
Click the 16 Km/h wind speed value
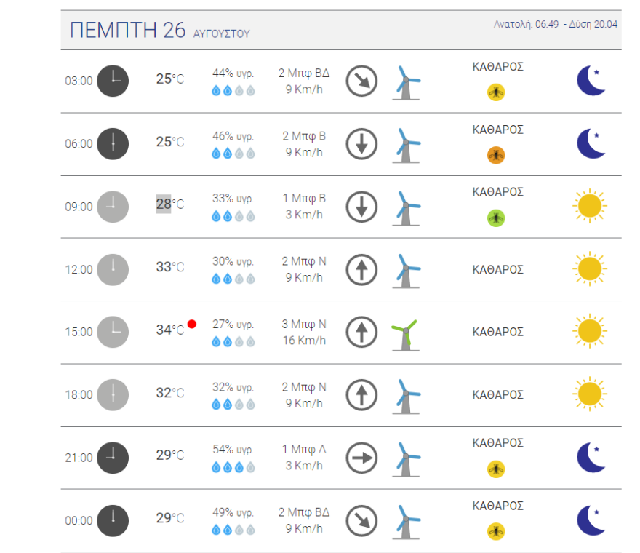coord(305,340)
